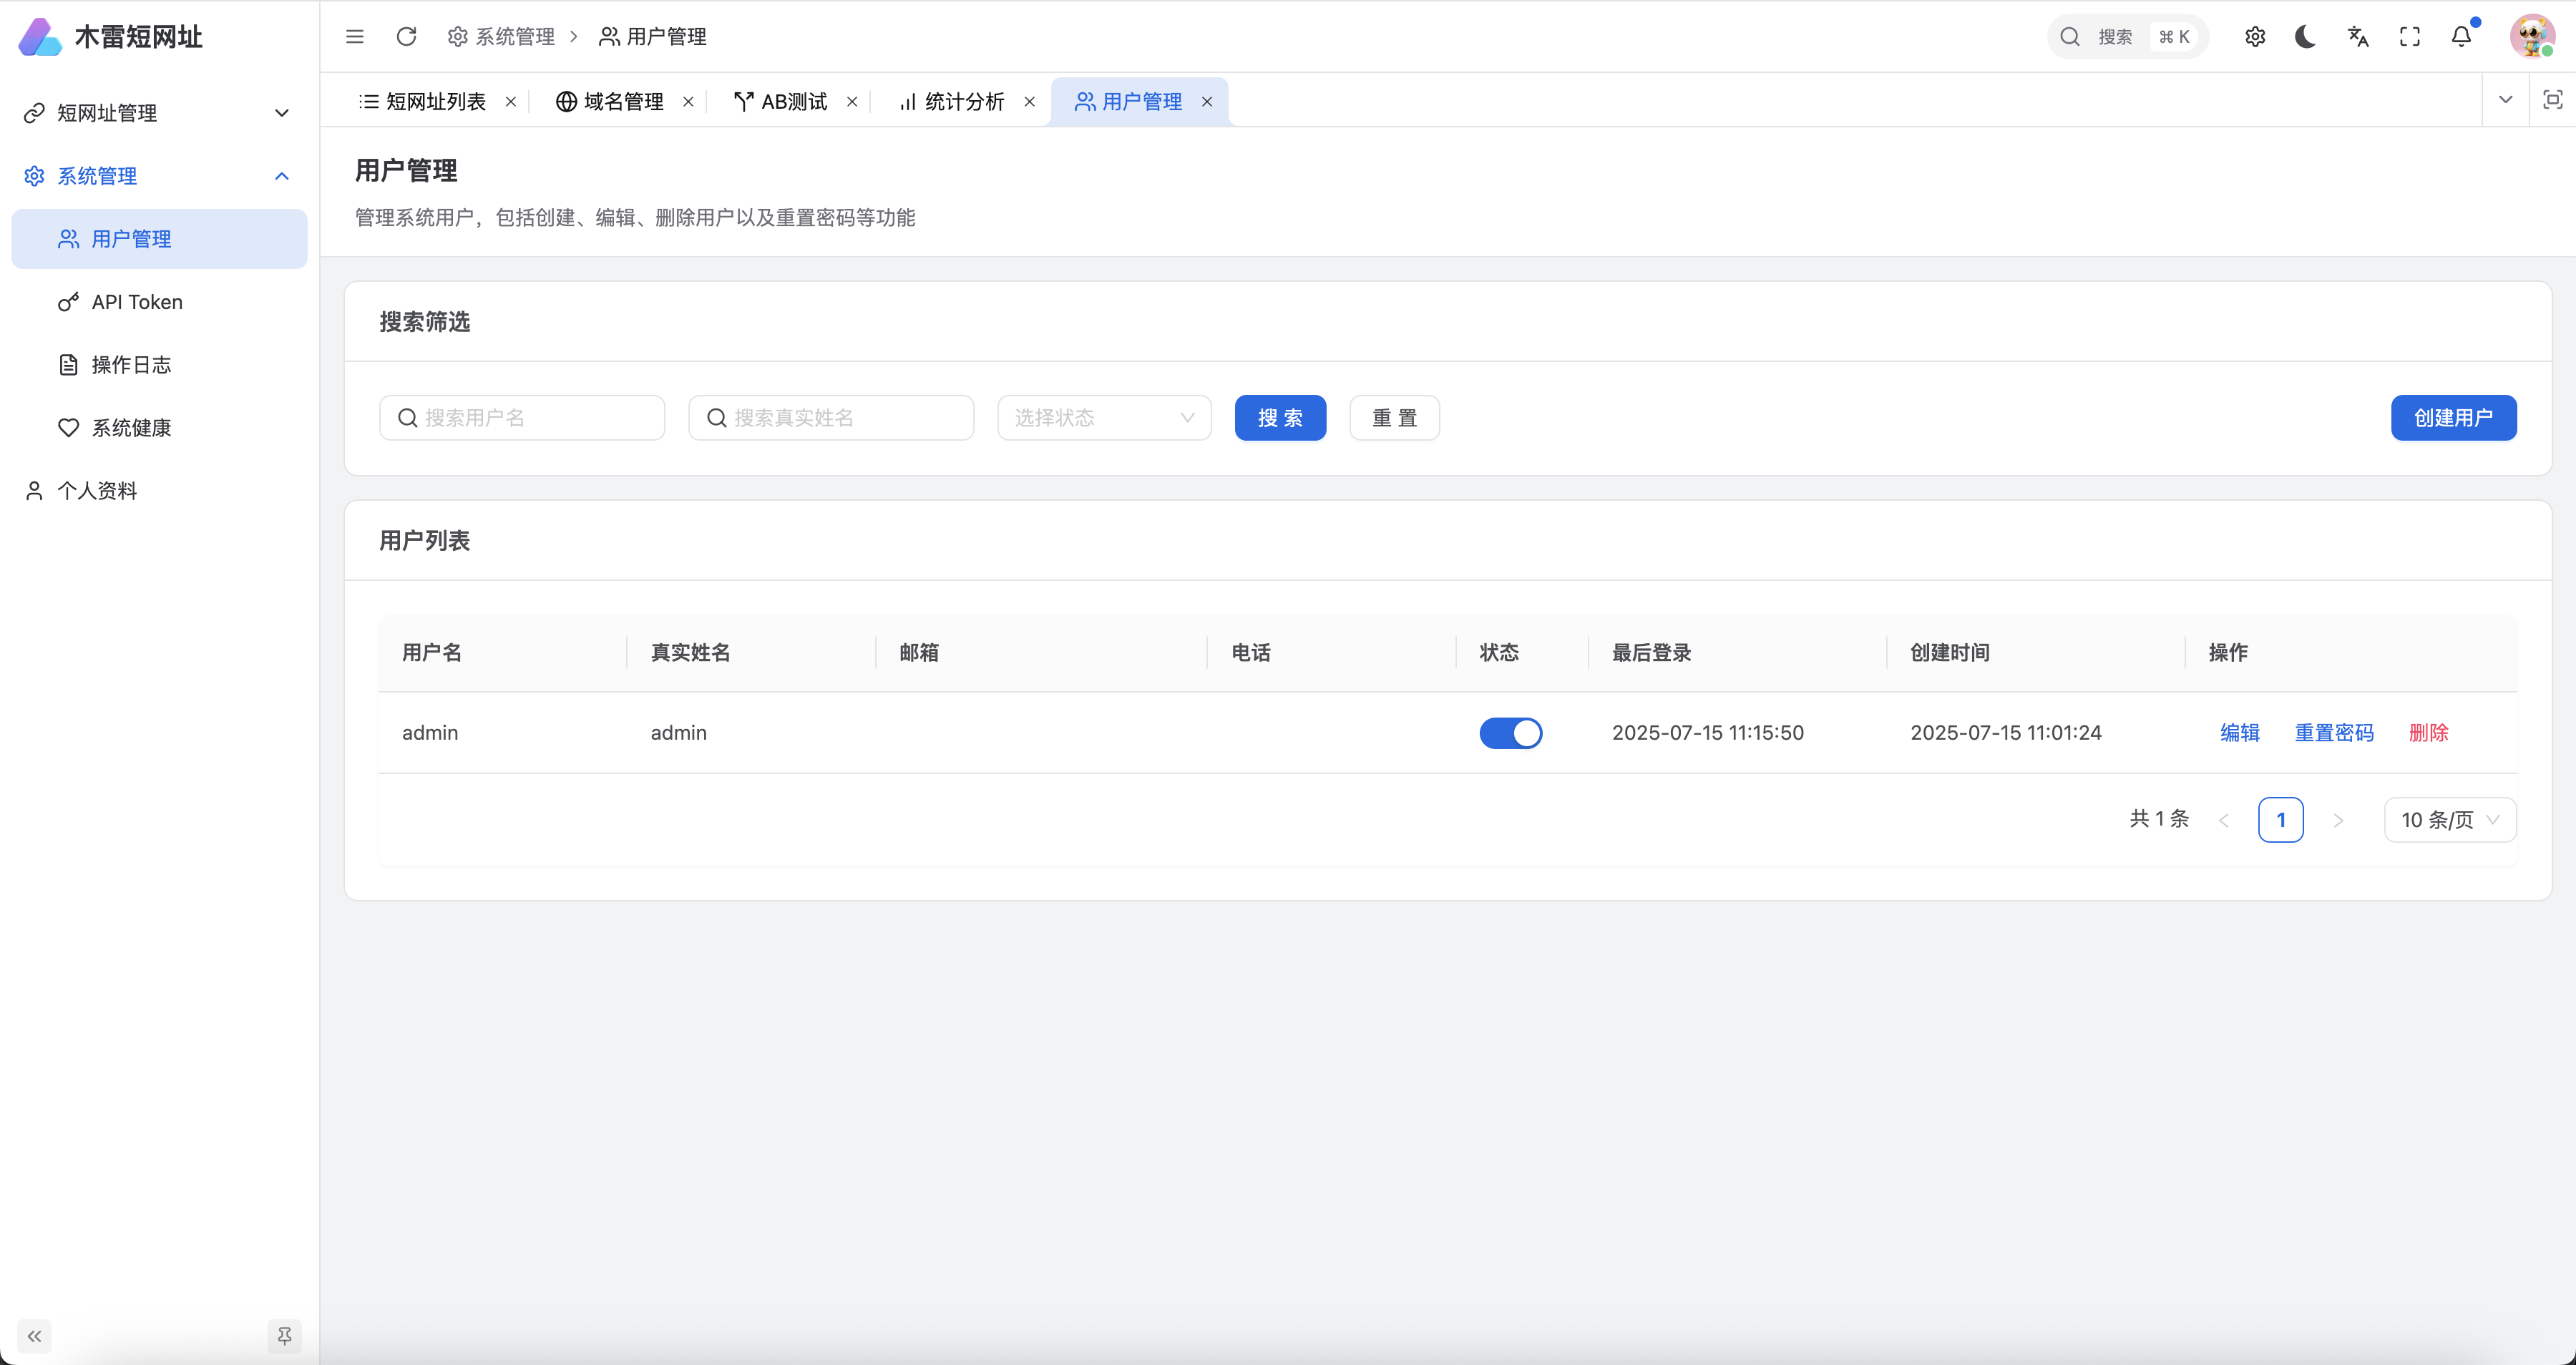Collapse the sidebar with double-chevron icon
Image resolution: width=2576 pixels, height=1365 pixels.
pos(34,1336)
